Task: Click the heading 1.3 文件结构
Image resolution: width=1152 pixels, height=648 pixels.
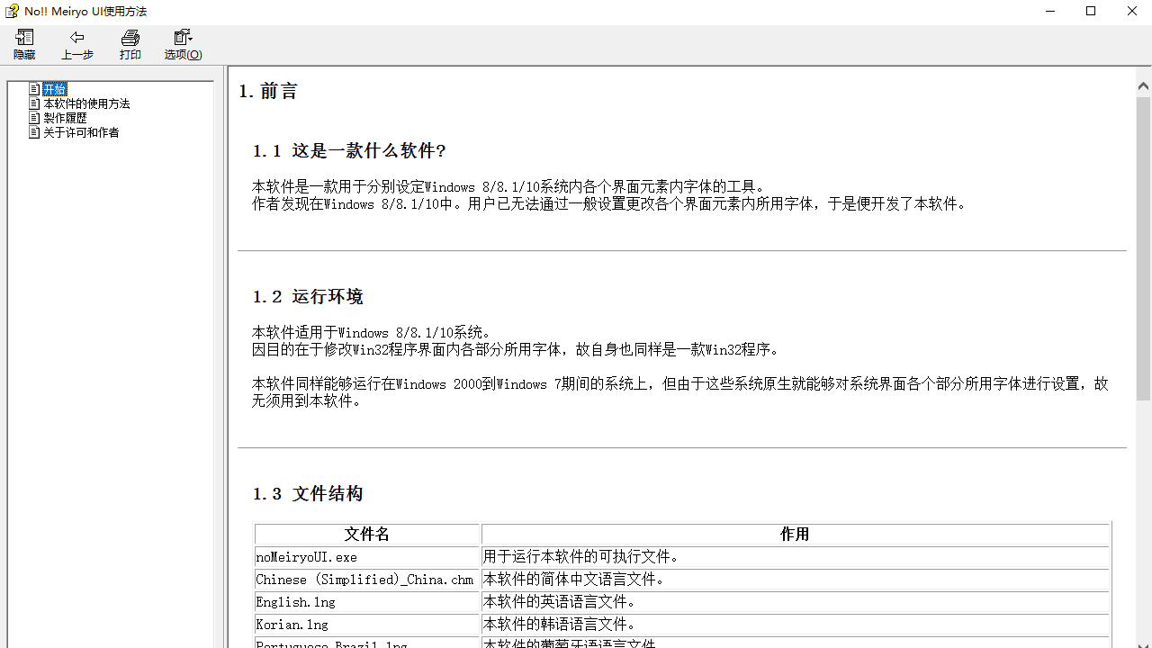Action: pos(308,493)
